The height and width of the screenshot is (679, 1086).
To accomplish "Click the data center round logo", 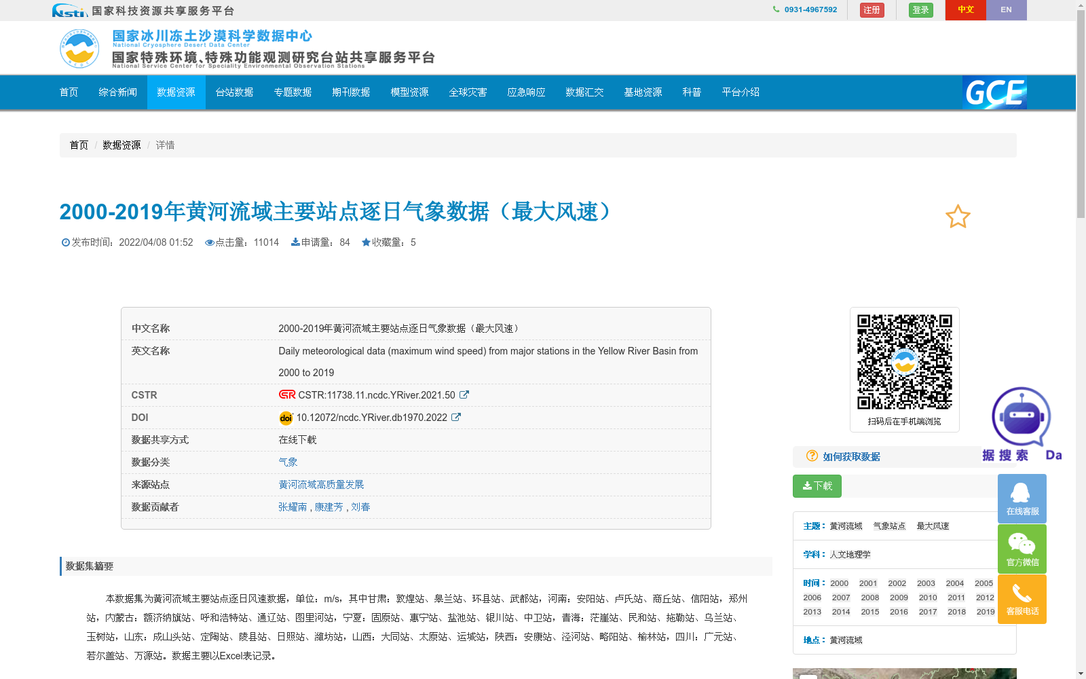I will tap(79, 49).
